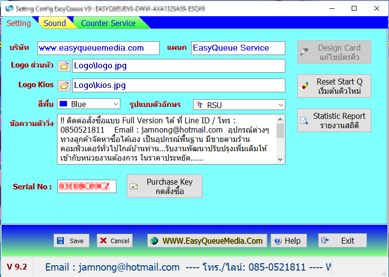Click the สีพื้น label
The height and width of the screenshot is (277, 389).
(46, 104)
